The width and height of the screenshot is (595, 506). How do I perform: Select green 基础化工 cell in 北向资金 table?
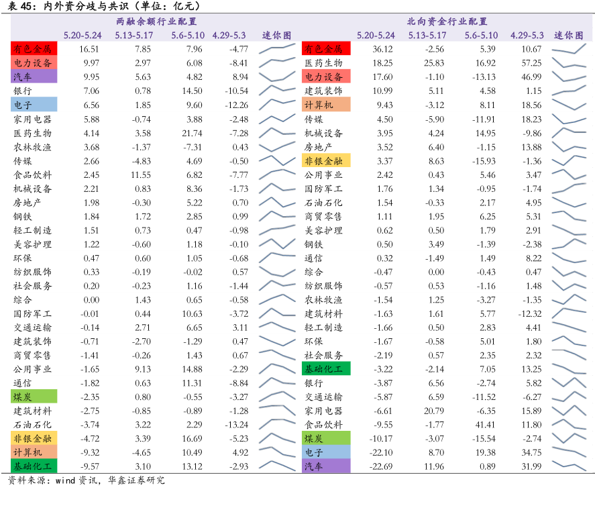point(326,369)
